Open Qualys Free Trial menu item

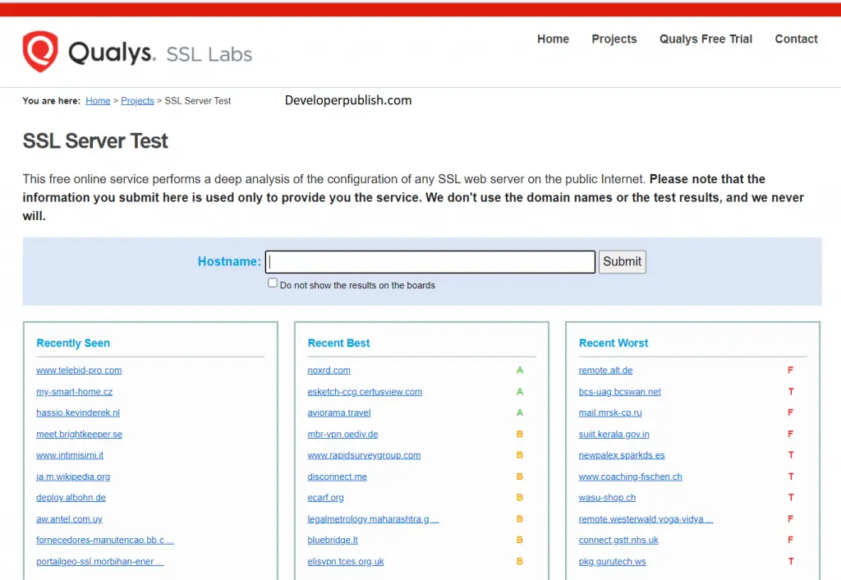705,39
